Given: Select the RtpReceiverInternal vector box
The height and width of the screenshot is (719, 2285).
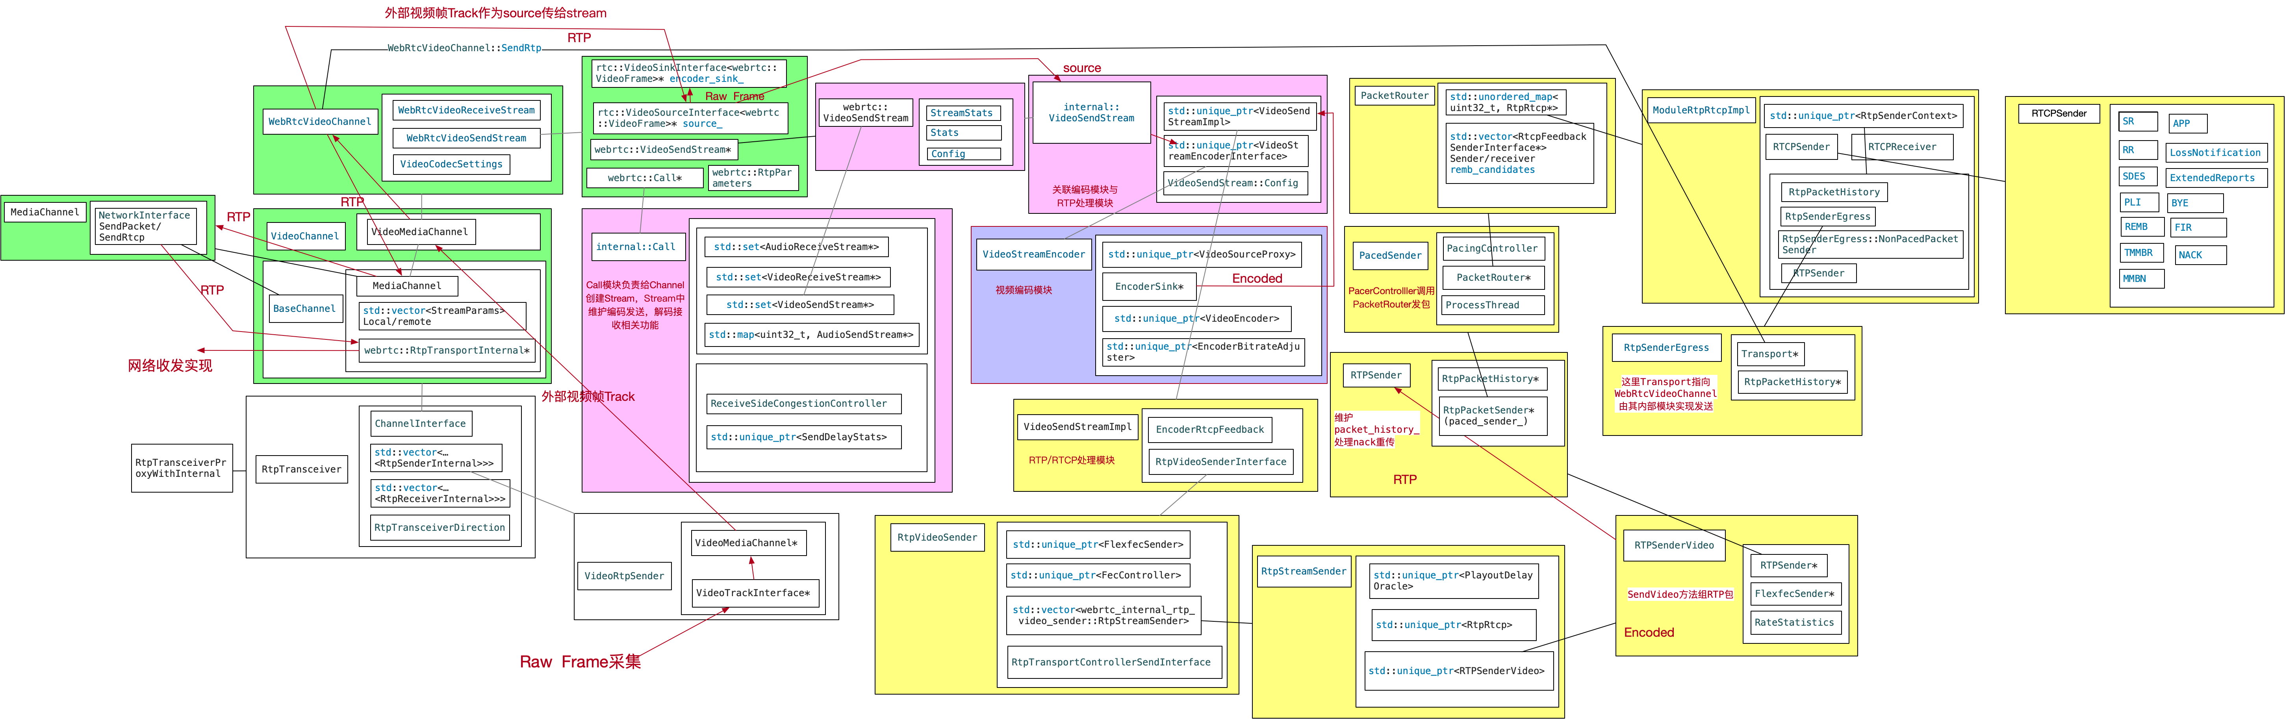Looking at the screenshot, I should pos(440,493).
